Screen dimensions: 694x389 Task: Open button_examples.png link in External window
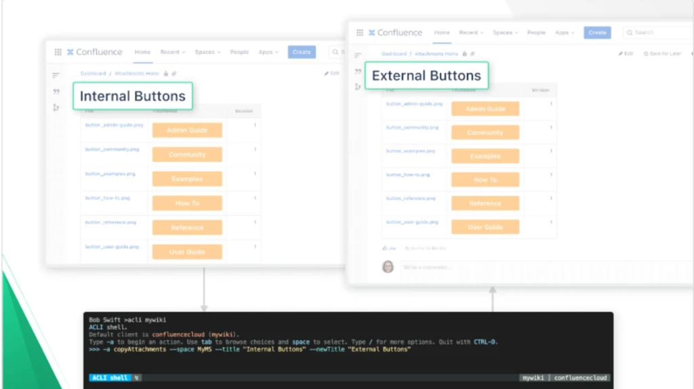411,151
